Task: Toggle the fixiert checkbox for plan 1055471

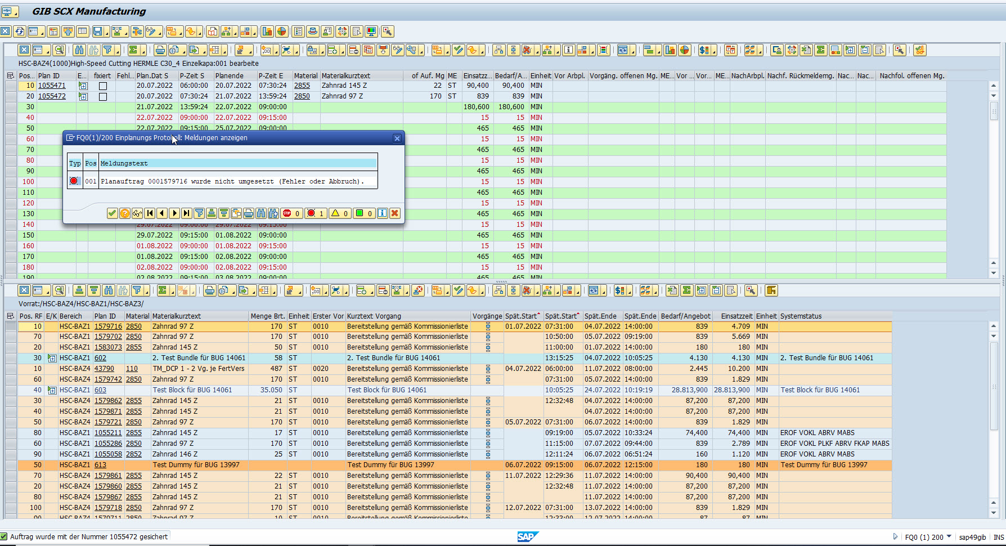Action: pos(102,86)
